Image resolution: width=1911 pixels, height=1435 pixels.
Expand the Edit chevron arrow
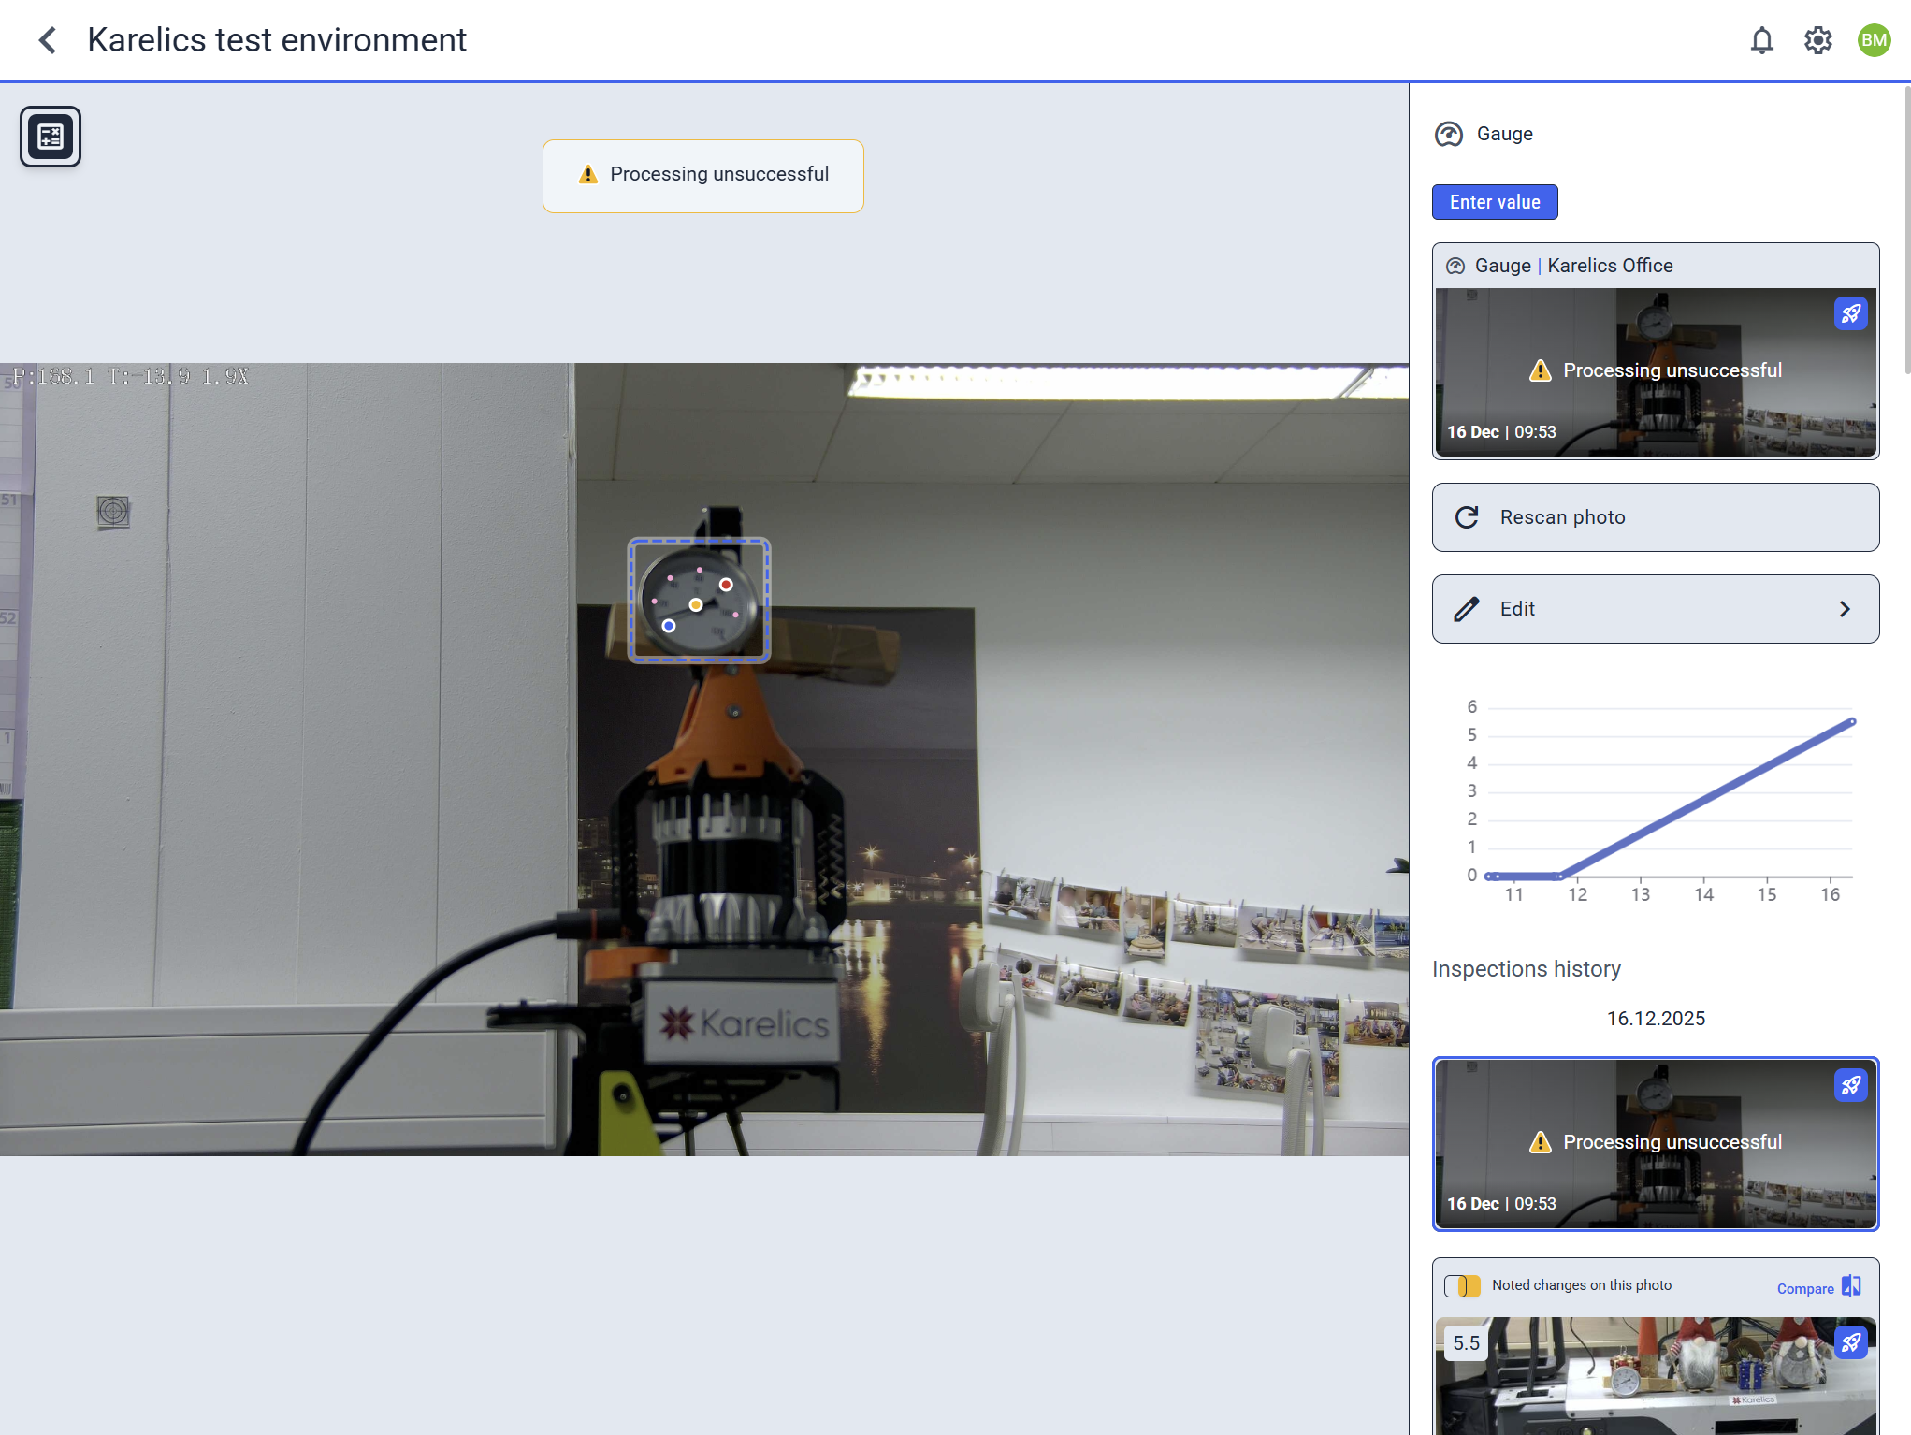coord(1845,609)
